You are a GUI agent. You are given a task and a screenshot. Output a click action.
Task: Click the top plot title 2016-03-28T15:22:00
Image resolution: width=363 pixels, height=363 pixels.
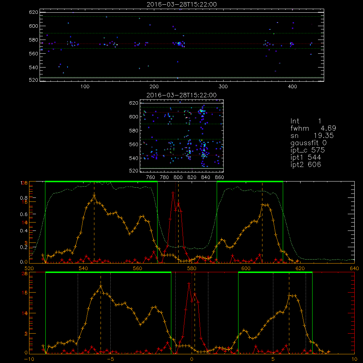182,4
